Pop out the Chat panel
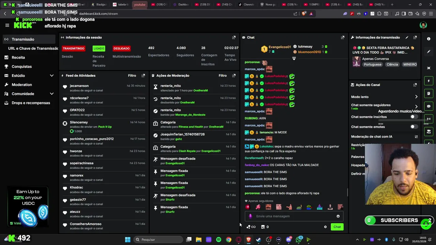 point(342,37)
